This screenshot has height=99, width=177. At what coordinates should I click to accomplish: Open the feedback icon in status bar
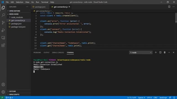pos(170,98)
